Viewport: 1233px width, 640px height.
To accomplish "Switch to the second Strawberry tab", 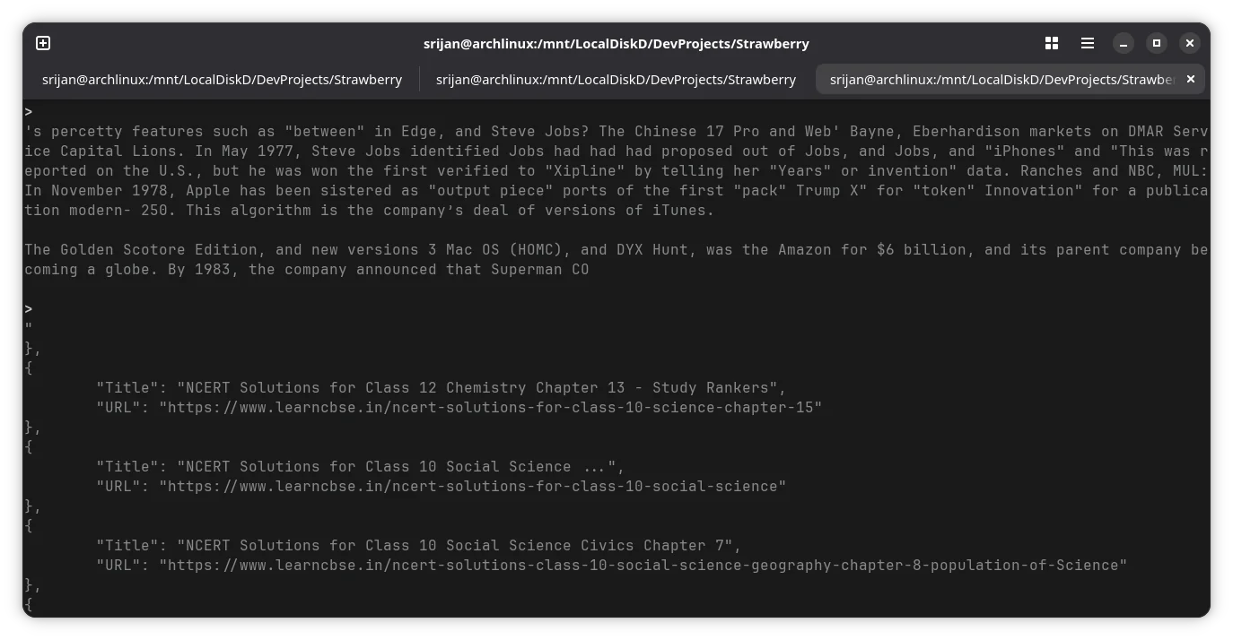I will pyautogui.click(x=616, y=80).
